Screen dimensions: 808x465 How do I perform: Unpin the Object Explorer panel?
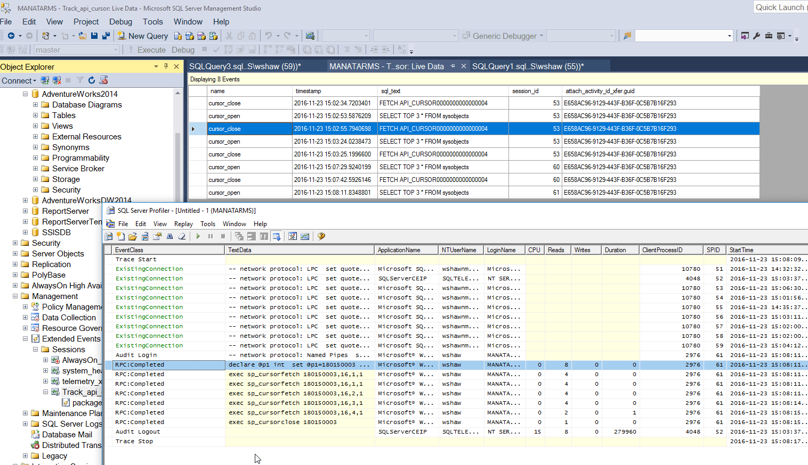point(166,67)
